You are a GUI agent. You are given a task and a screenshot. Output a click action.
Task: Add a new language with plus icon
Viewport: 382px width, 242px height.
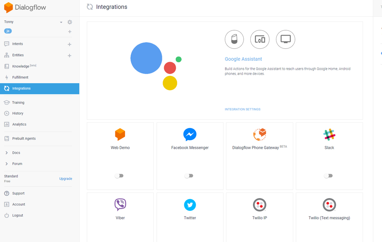click(x=70, y=32)
